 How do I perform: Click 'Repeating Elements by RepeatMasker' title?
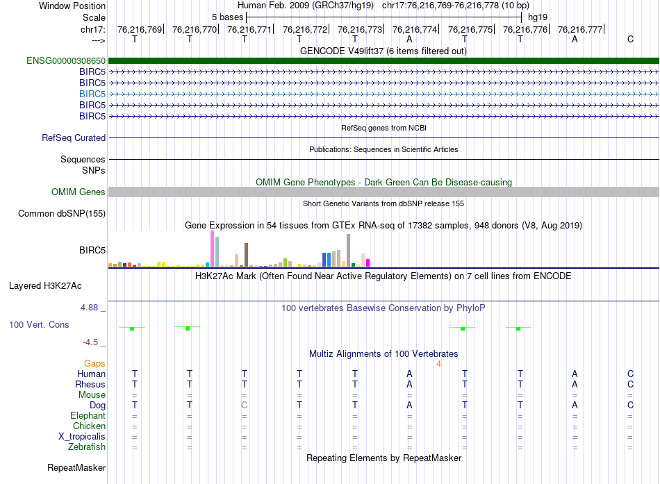[x=383, y=458]
